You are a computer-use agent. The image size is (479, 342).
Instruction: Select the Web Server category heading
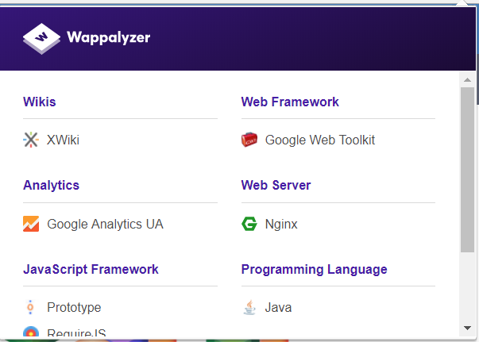point(276,186)
